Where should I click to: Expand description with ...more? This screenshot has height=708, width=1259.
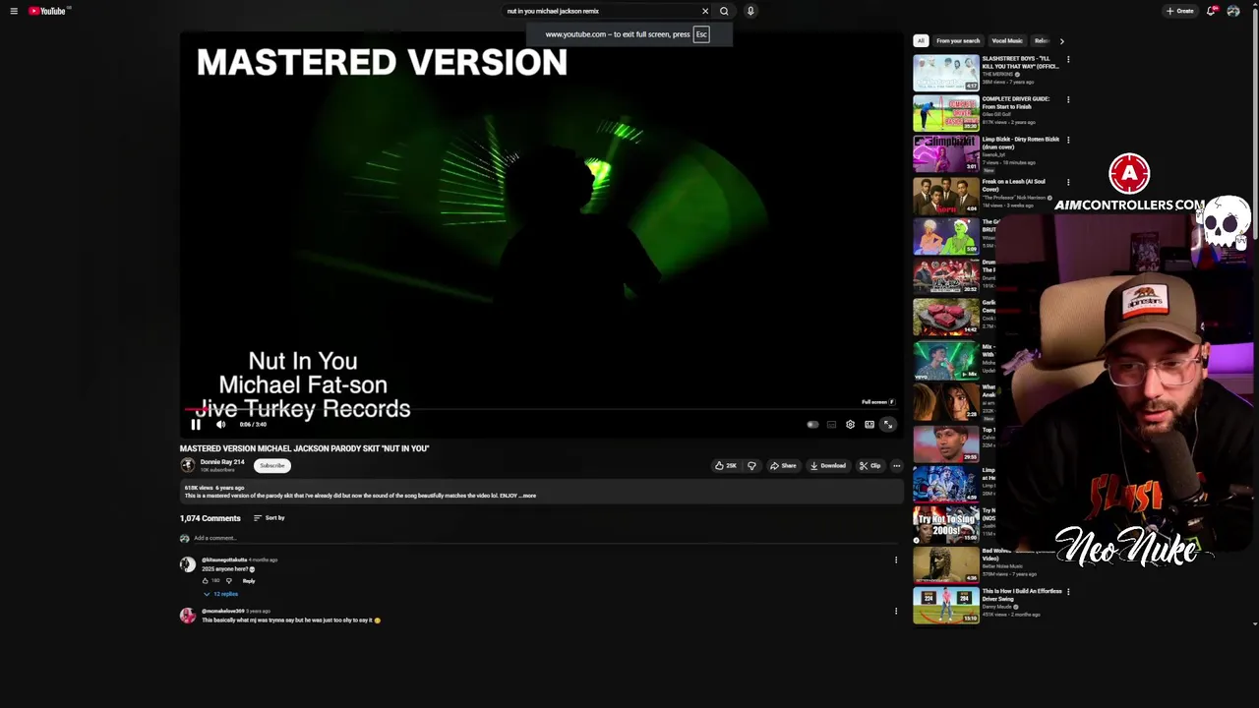coord(528,496)
